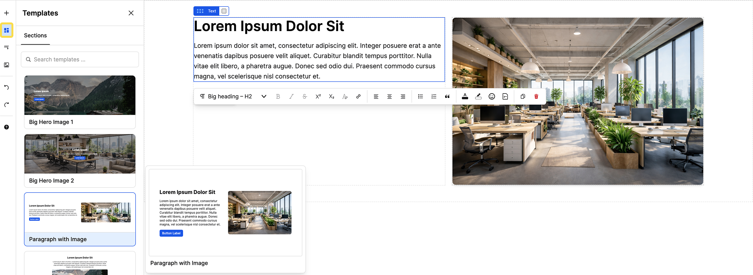Open the Big heading – H2 style dropdown
Screen dimensions: 753x275
tap(233, 96)
